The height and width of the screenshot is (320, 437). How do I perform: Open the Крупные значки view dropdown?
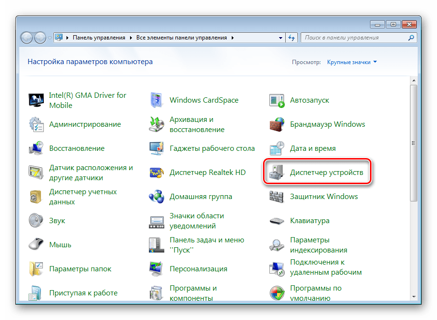click(x=352, y=62)
